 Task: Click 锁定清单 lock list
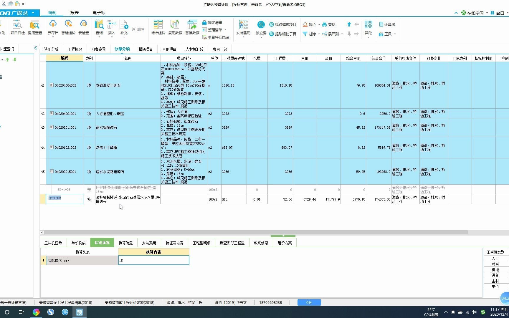[212, 22]
